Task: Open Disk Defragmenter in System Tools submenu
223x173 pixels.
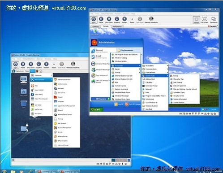Action: [x=184, y=86]
